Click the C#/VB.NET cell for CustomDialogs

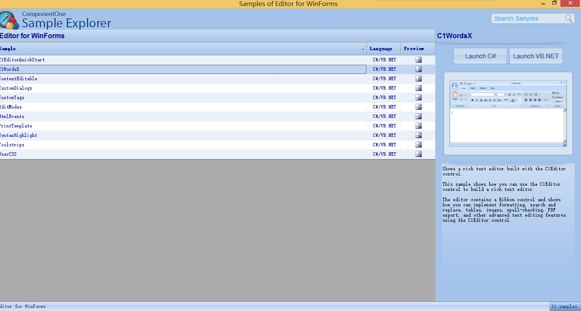tap(384, 88)
